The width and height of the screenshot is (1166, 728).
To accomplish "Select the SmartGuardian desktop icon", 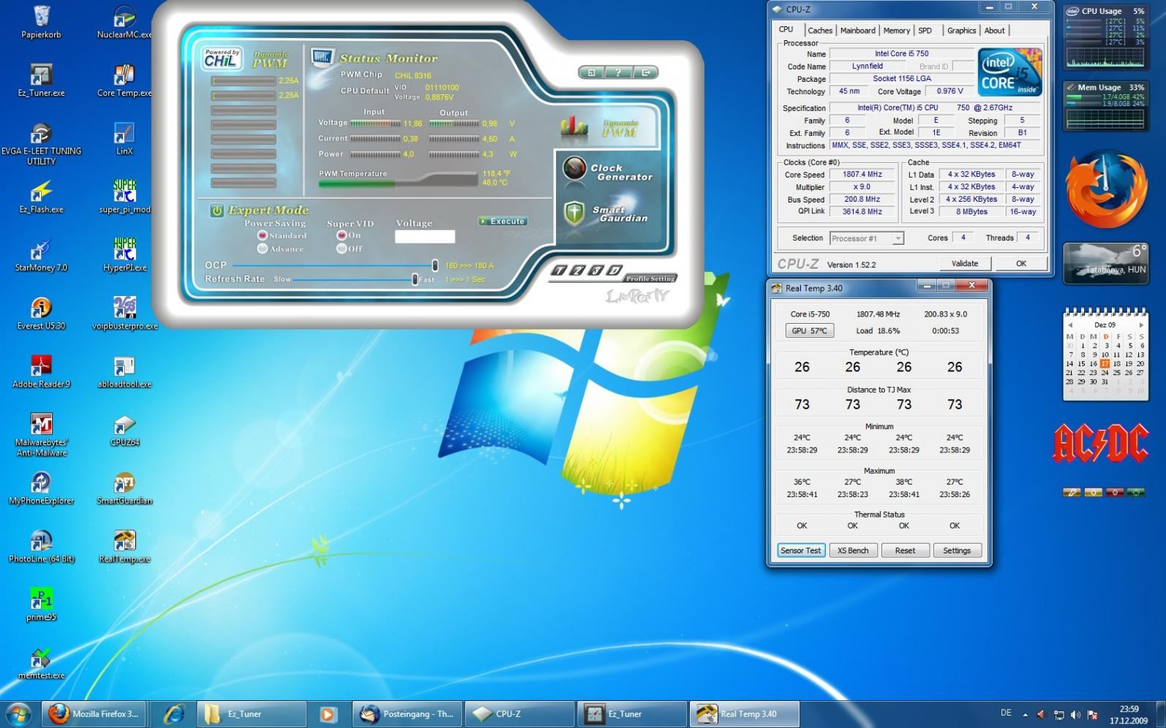I will click(x=124, y=489).
